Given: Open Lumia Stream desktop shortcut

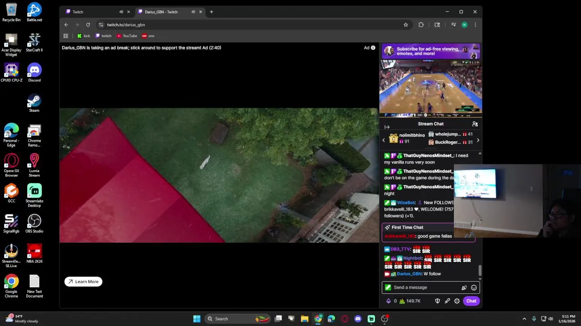Looking at the screenshot, I should coord(34,165).
